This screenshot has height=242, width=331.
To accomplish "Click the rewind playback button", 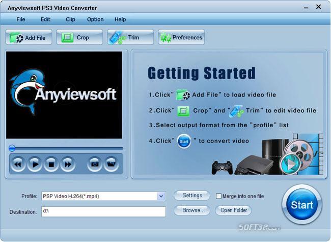I will click(x=18, y=164).
